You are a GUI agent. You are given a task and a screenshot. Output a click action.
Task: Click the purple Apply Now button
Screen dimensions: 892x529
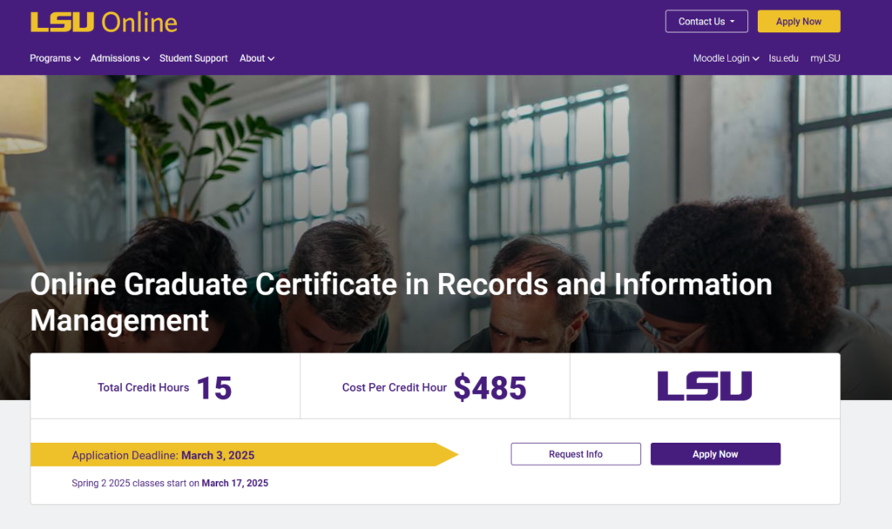point(715,454)
